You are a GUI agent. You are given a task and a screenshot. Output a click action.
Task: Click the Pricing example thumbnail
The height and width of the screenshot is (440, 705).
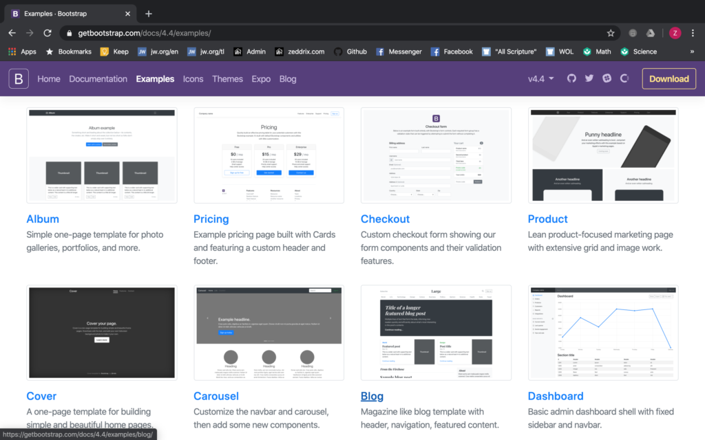click(x=269, y=155)
